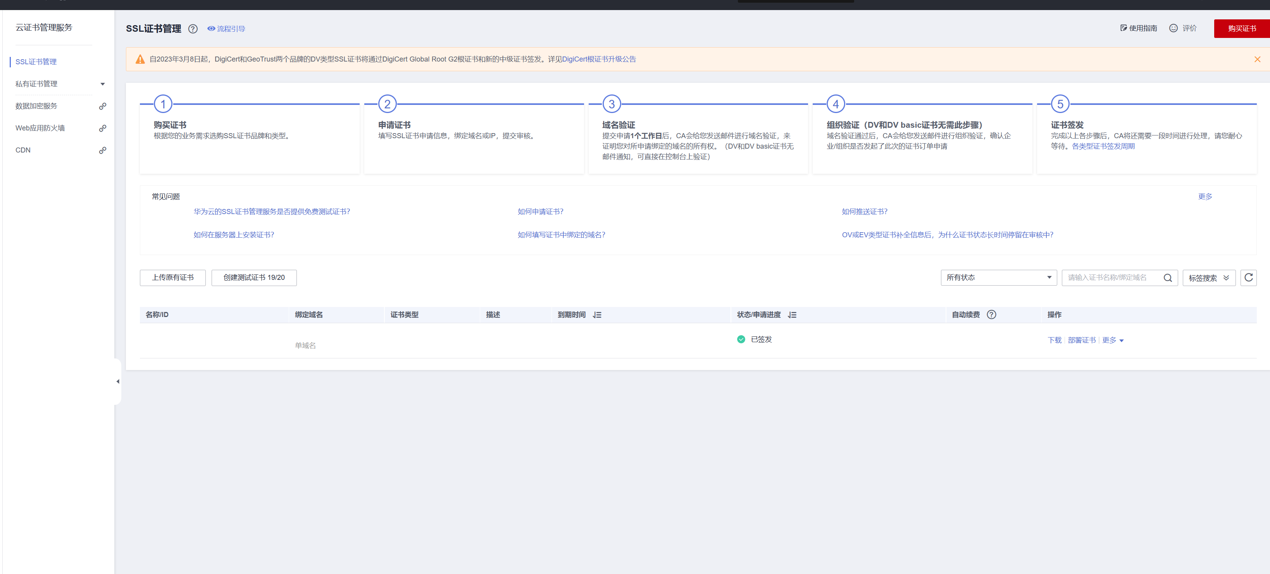This screenshot has width=1270, height=574.
Task: Expand the 标签搜索 panel
Action: [x=1208, y=278]
